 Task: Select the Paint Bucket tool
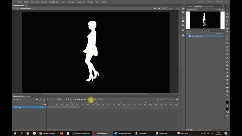tap(227, 65)
